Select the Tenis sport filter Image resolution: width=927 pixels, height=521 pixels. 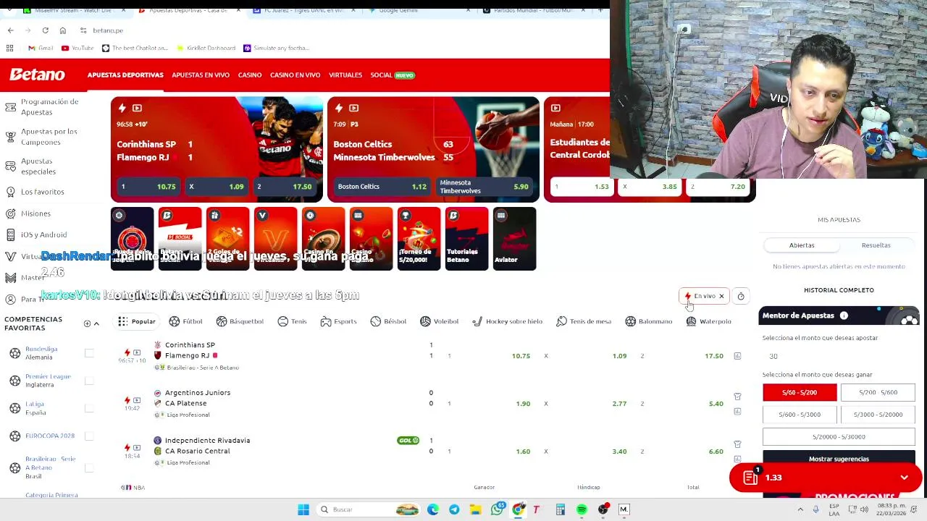point(292,321)
